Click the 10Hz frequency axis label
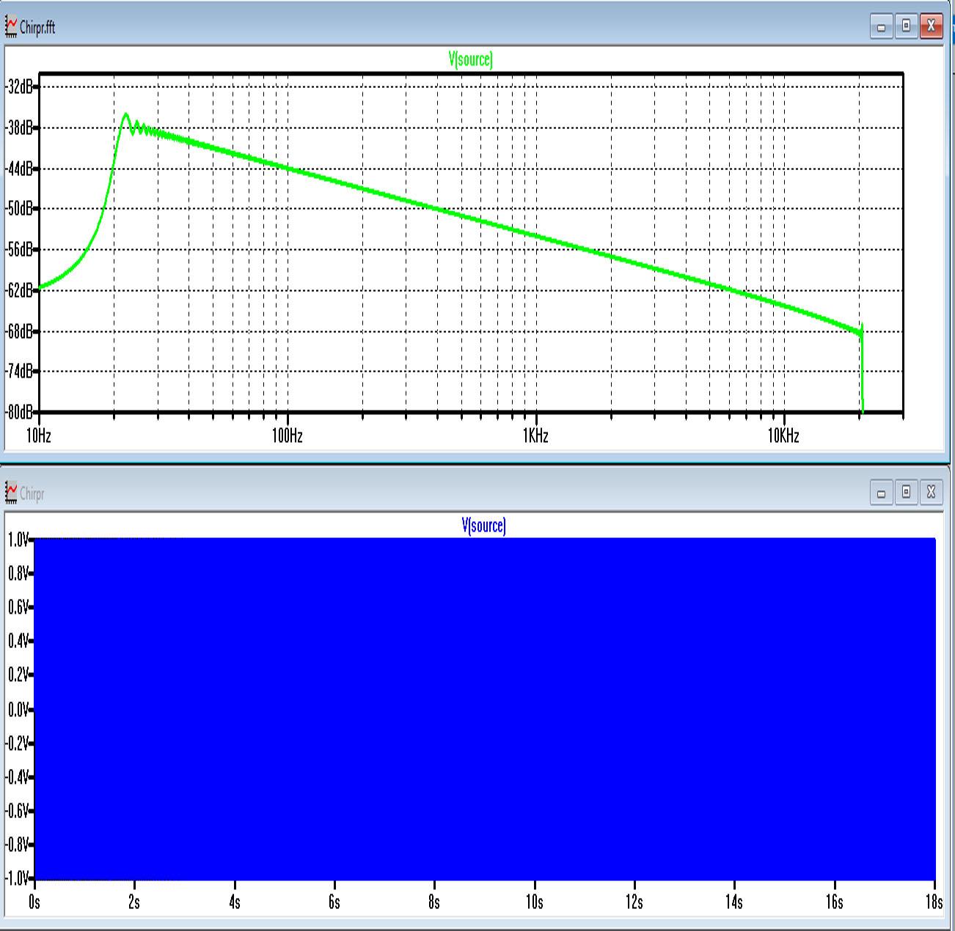The image size is (955, 931). click(x=39, y=435)
